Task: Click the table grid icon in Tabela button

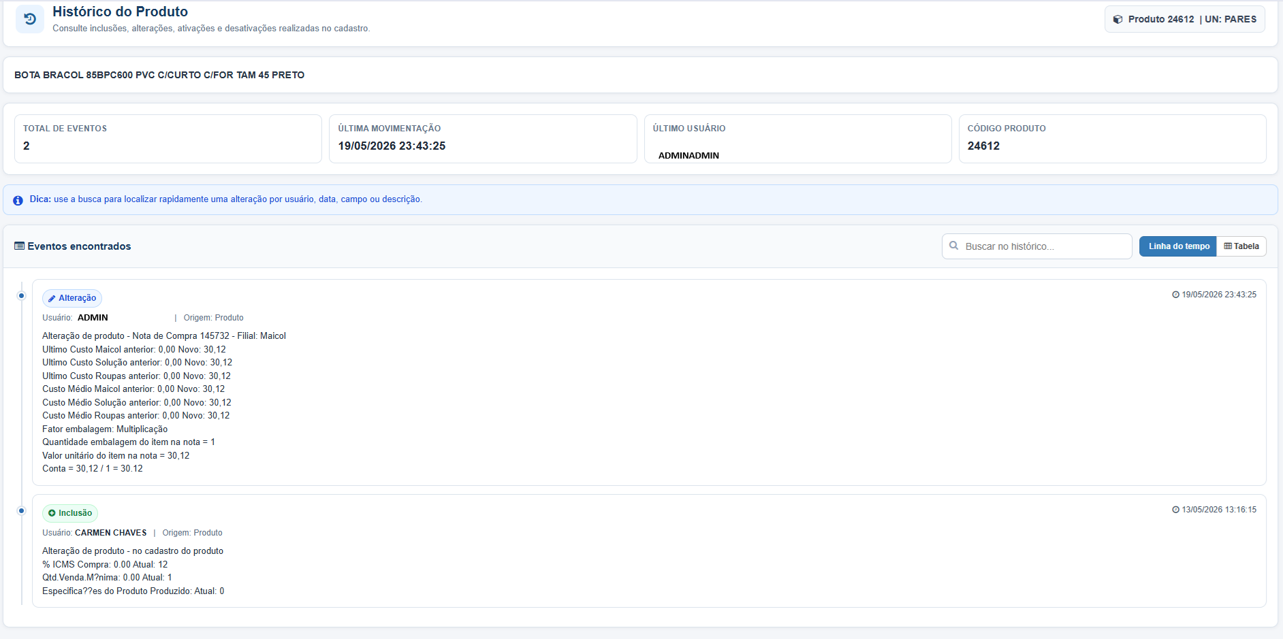Action: coord(1228,246)
